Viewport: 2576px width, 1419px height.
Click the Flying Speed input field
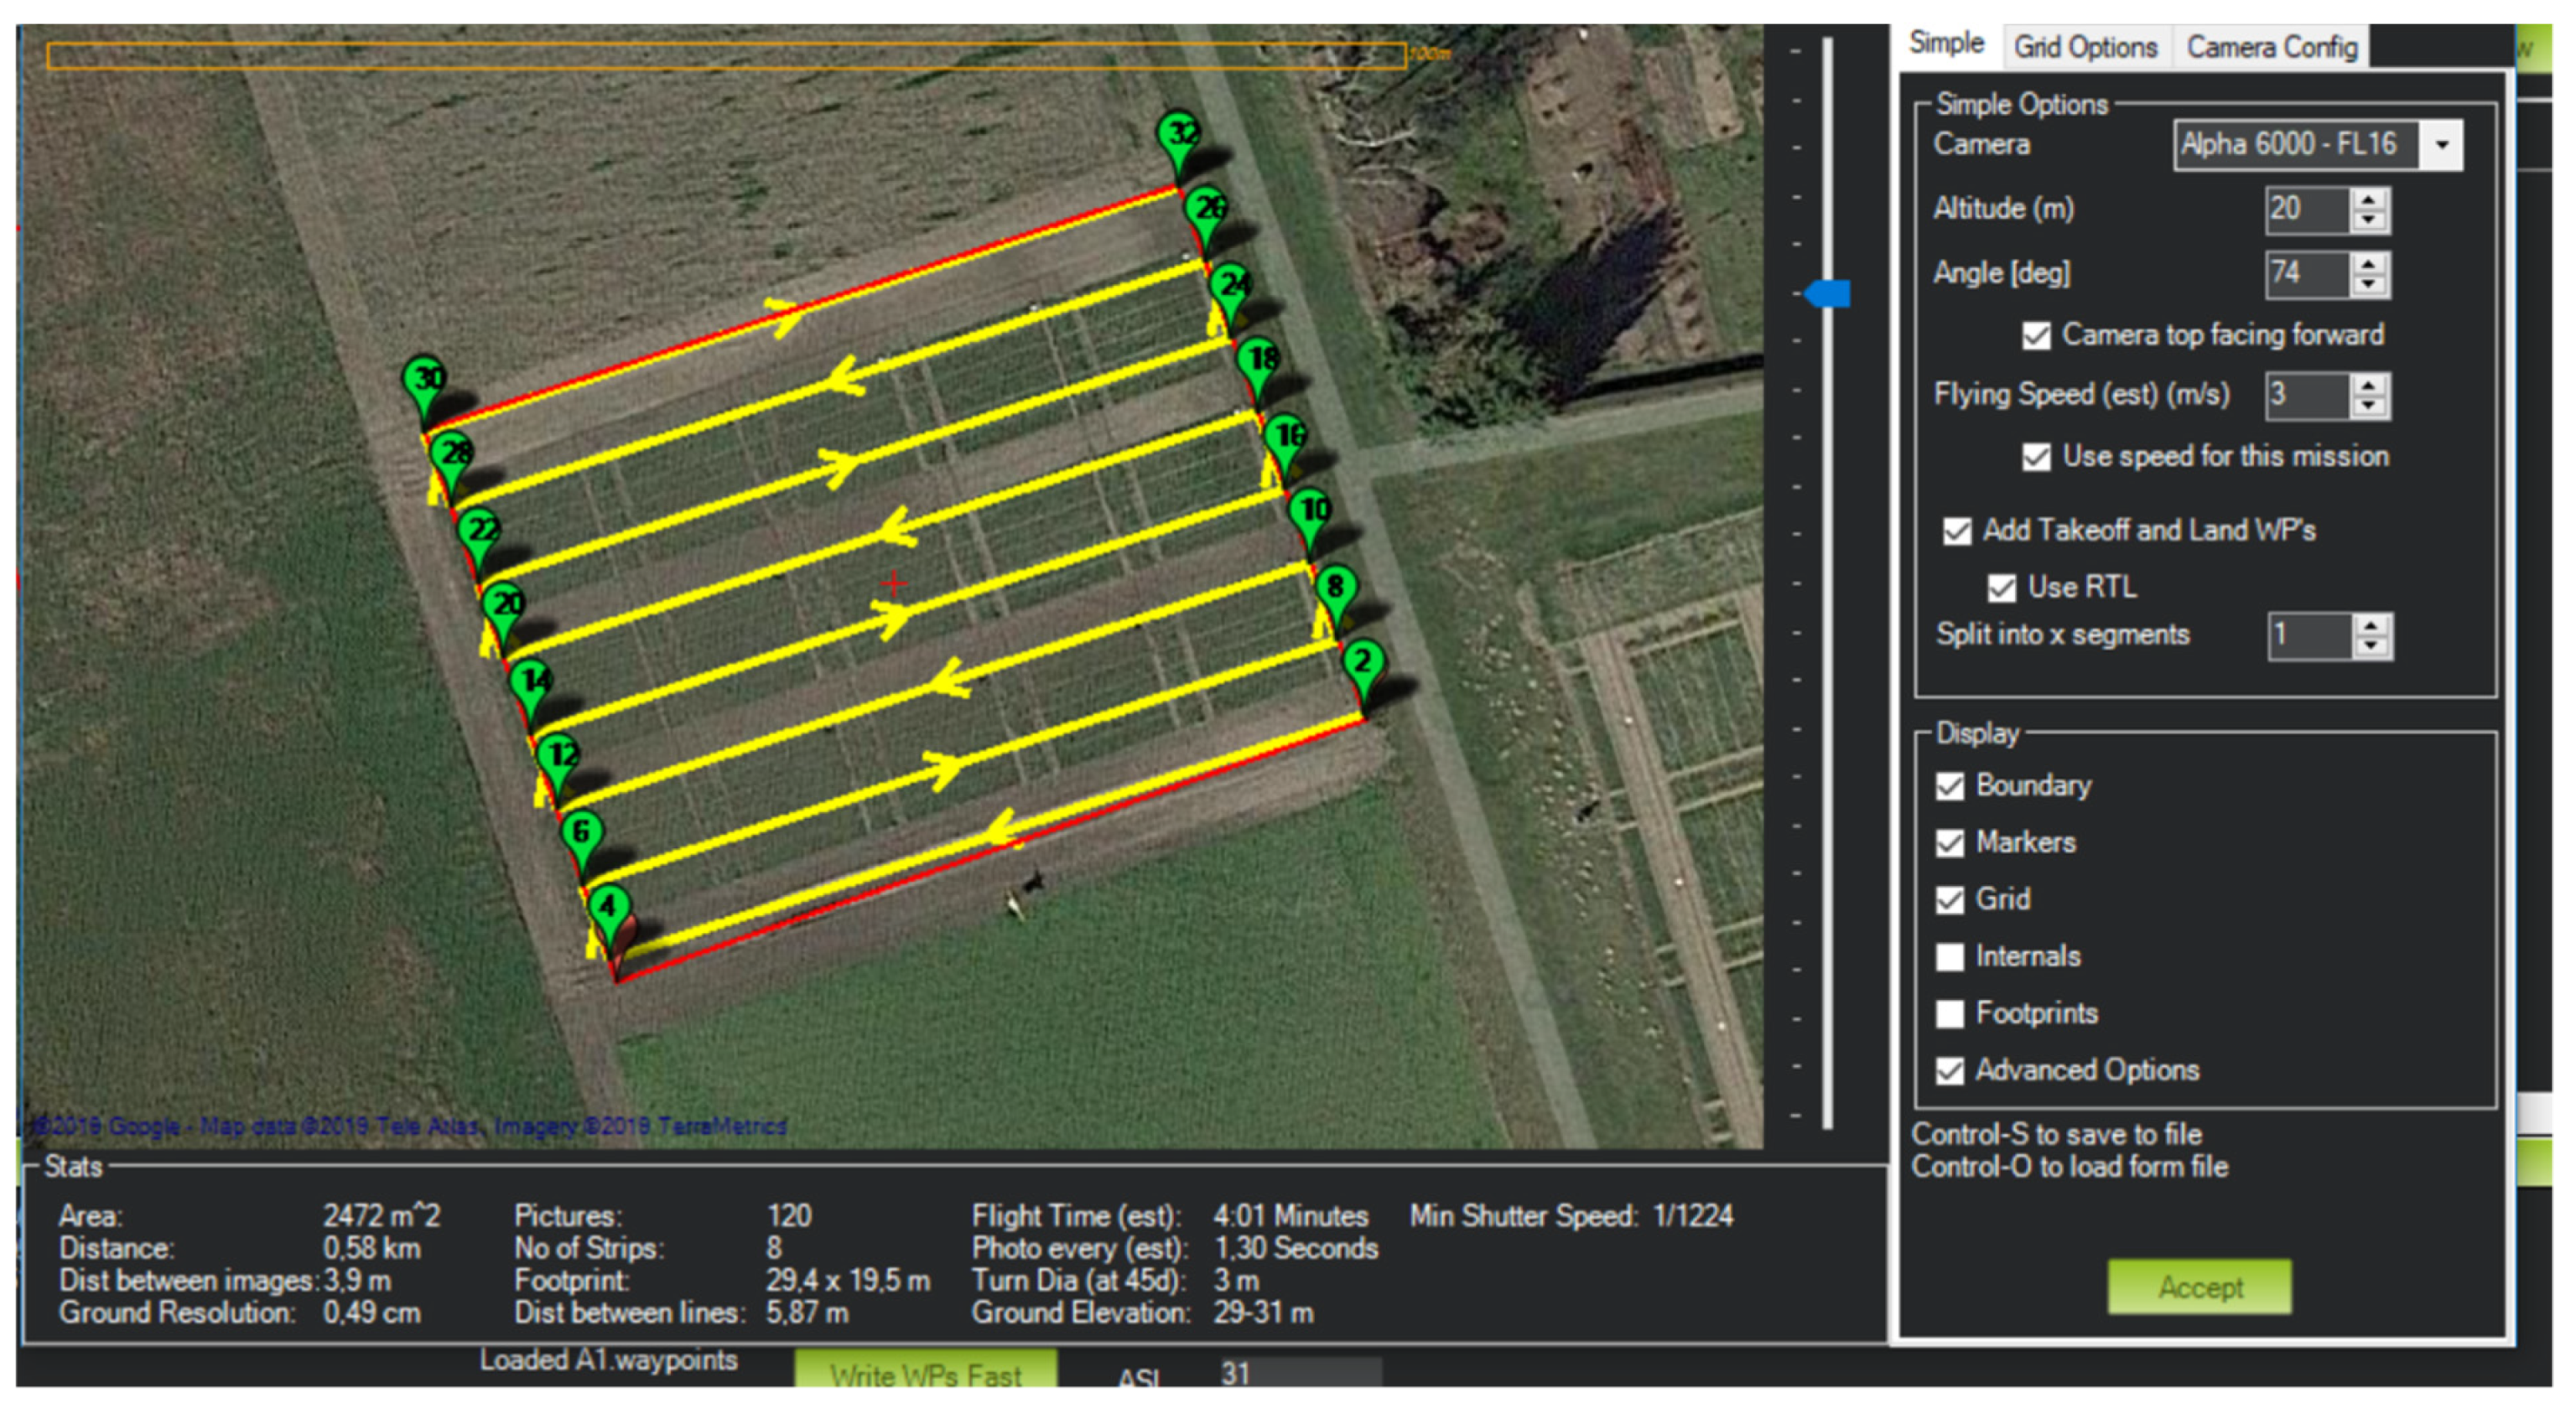(x=2306, y=395)
